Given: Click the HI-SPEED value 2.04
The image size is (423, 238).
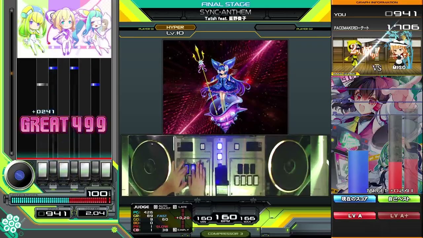Looking at the screenshot, I should click(x=95, y=213).
